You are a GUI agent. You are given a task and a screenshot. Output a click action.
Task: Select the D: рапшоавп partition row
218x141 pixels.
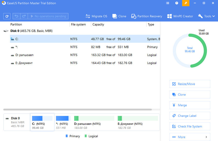(85, 55)
